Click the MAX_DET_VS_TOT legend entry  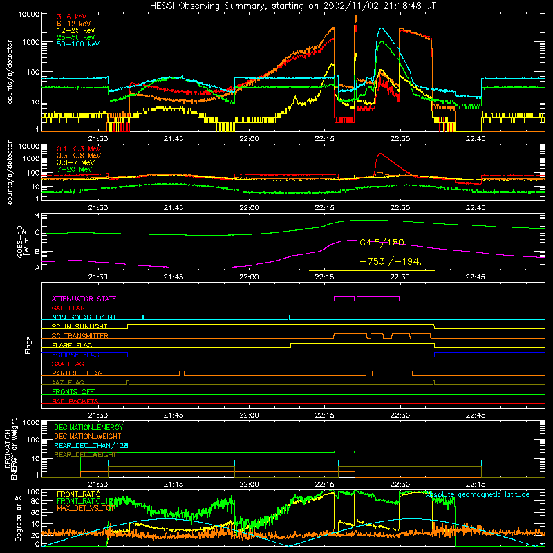86,508
